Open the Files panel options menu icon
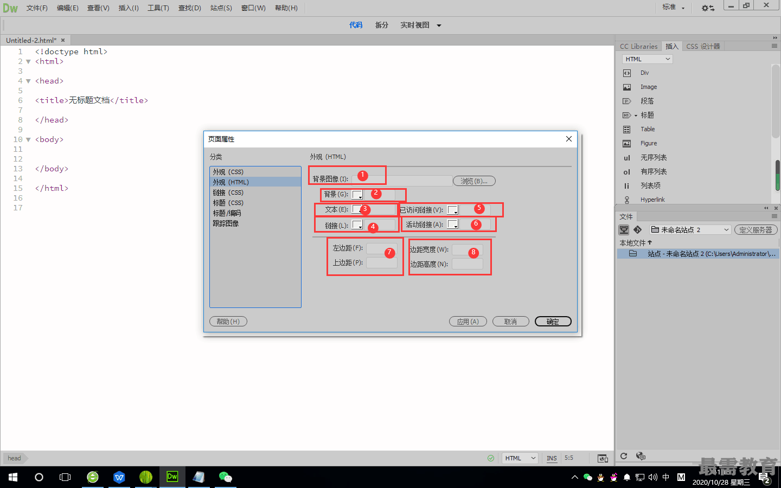This screenshot has width=781, height=488. click(774, 216)
